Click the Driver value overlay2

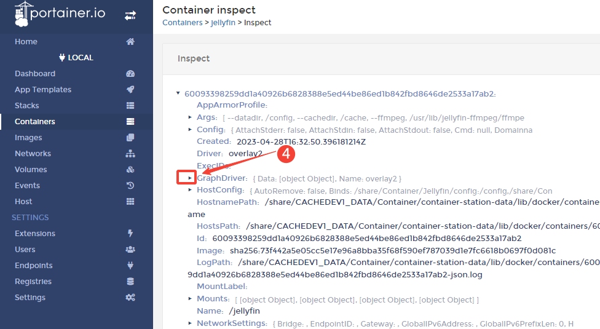[x=246, y=154]
